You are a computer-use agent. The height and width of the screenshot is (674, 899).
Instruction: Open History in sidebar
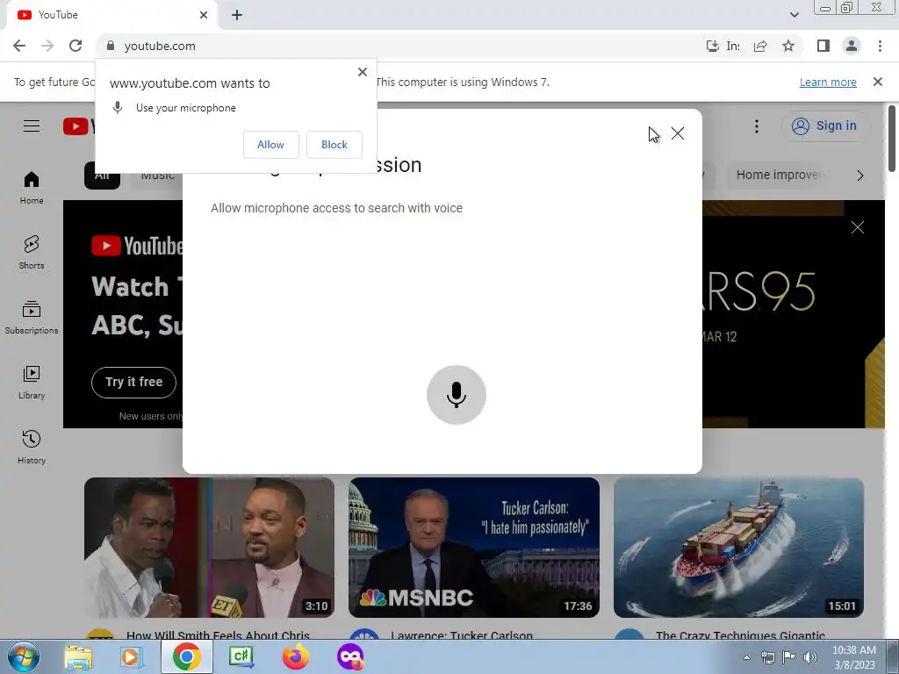(x=32, y=447)
